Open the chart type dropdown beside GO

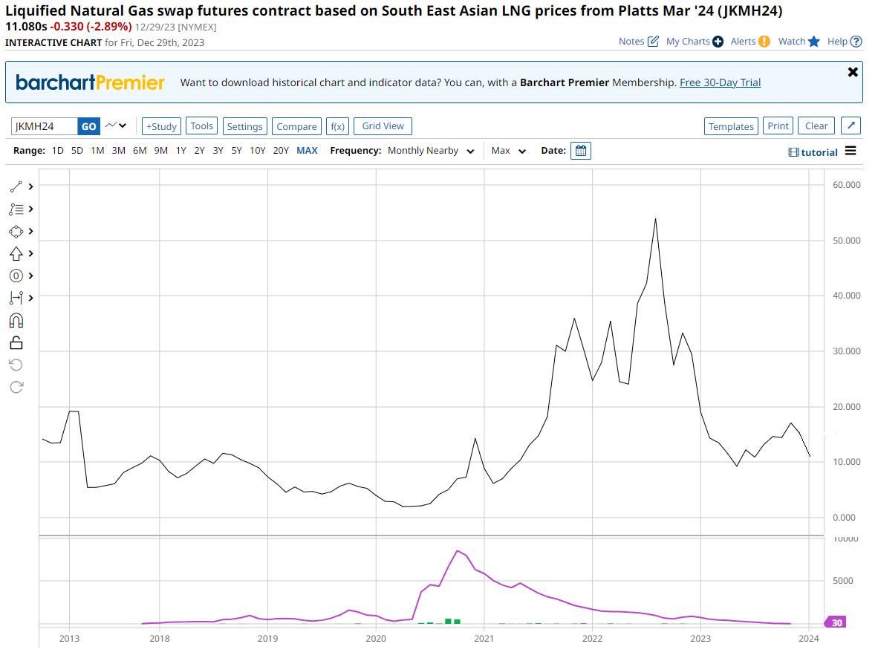(116, 126)
